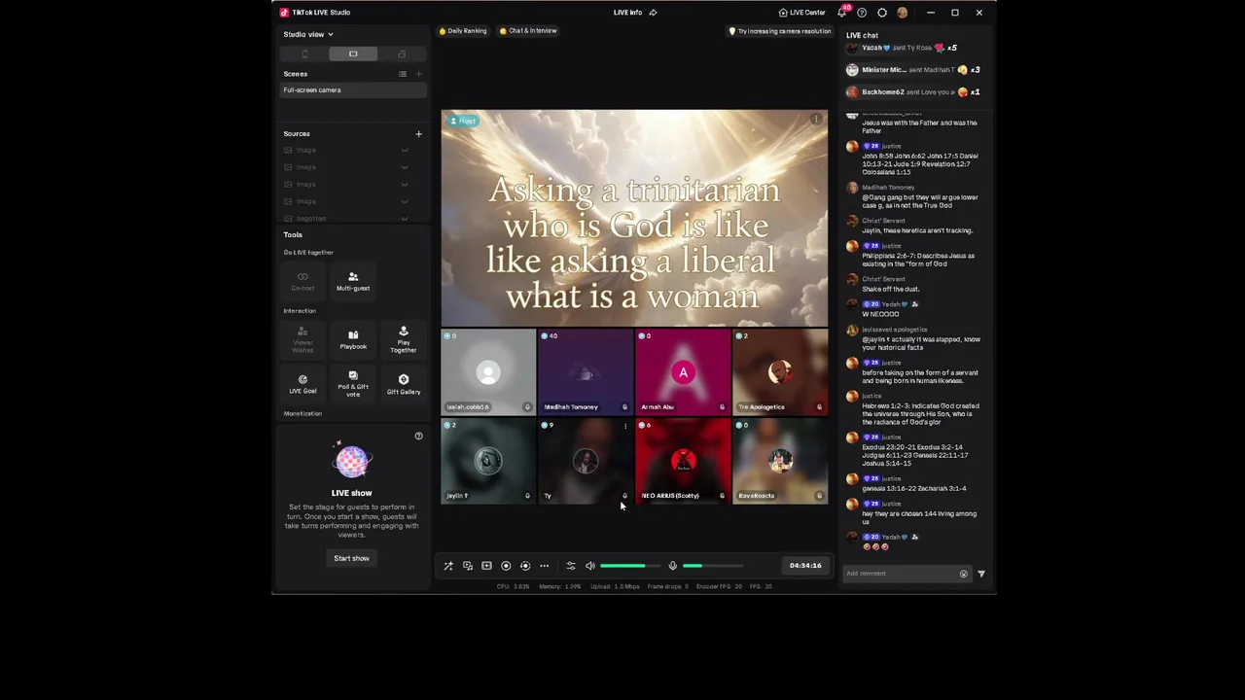Click the Try increasing camera resolution tip
The height and width of the screenshot is (700, 1245).
[780, 31]
